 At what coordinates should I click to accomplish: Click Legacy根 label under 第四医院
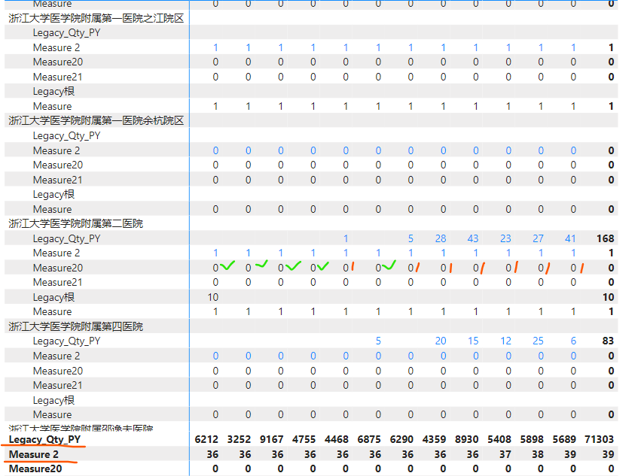53,400
